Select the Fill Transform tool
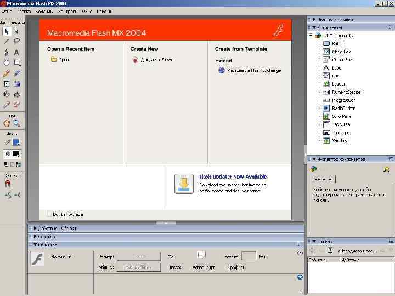Image resolution: width=395 pixels, height=296 pixels. [16, 83]
